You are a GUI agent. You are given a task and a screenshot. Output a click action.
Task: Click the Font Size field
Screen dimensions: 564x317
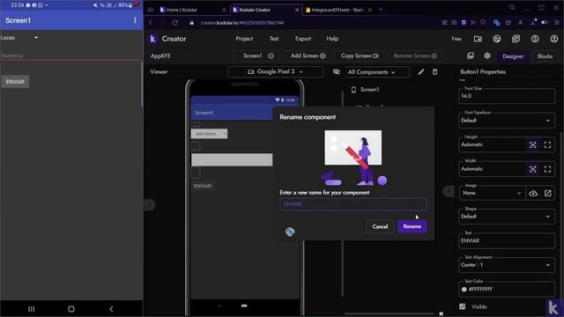[x=507, y=96]
